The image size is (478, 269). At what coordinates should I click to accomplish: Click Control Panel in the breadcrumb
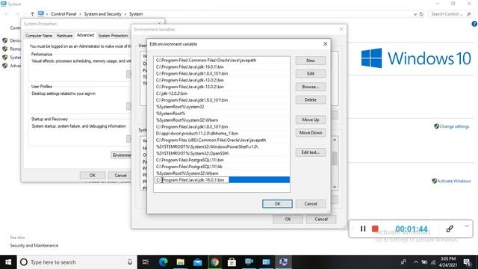click(63, 14)
